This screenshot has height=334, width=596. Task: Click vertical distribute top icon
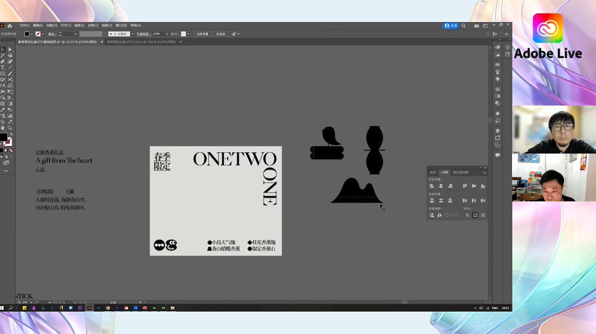point(432,200)
